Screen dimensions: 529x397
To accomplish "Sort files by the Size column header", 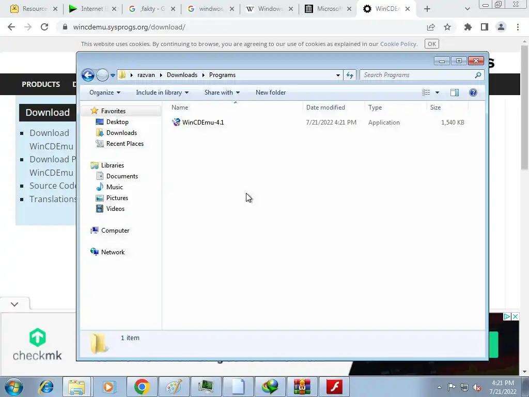I will [x=448, y=108].
